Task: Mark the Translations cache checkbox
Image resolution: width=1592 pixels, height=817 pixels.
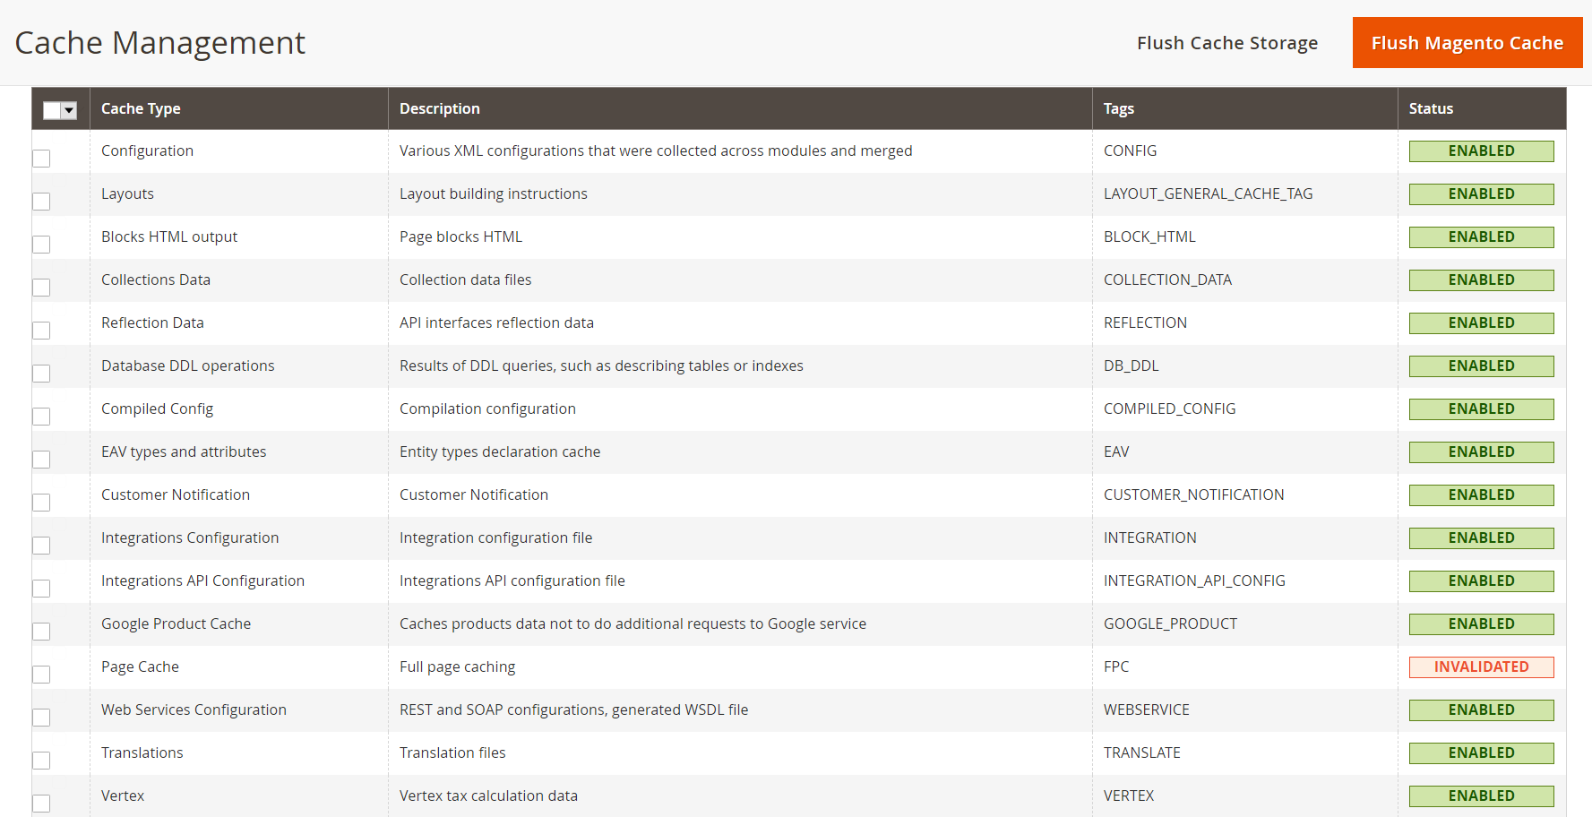Action: point(41,761)
